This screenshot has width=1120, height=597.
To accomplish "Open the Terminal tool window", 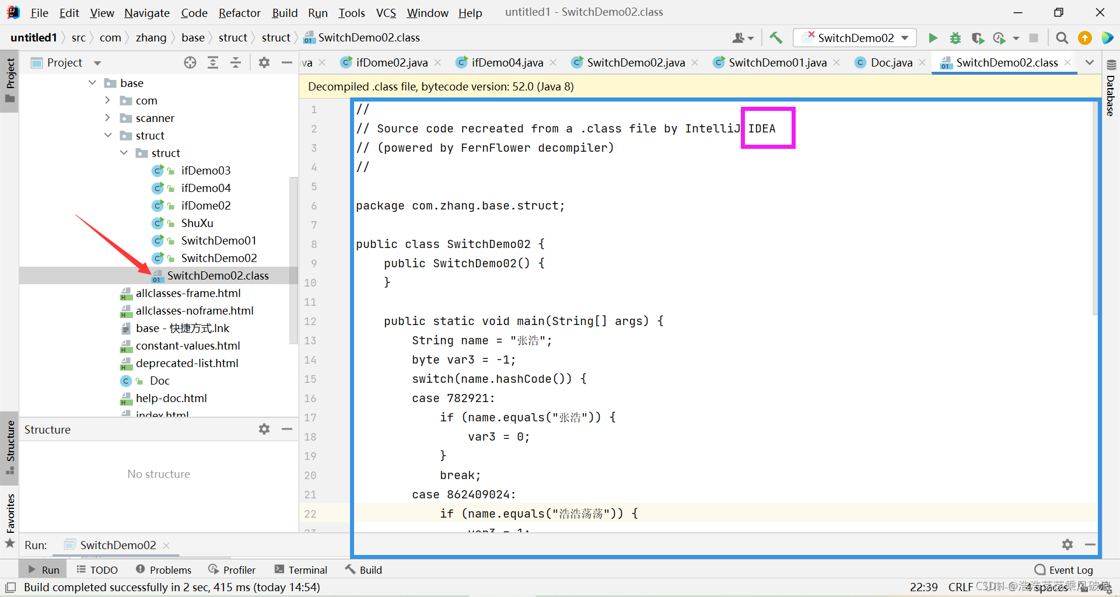I will [x=301, y=570].
